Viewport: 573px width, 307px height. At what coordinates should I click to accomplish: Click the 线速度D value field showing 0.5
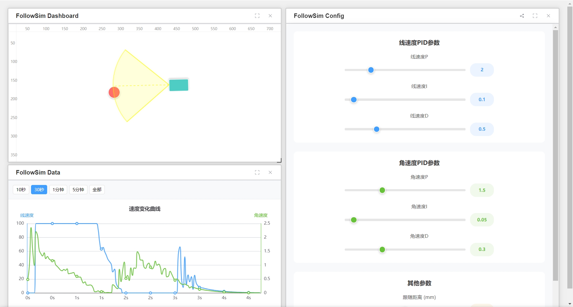click(482, 129)
